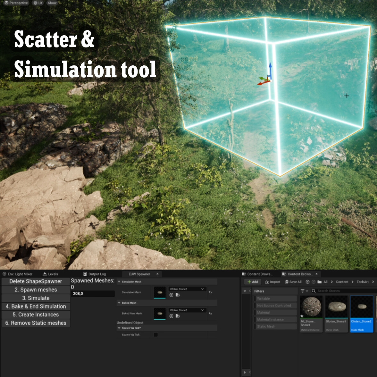Toggle the Static Mesh filter

(x=275, y=326)
